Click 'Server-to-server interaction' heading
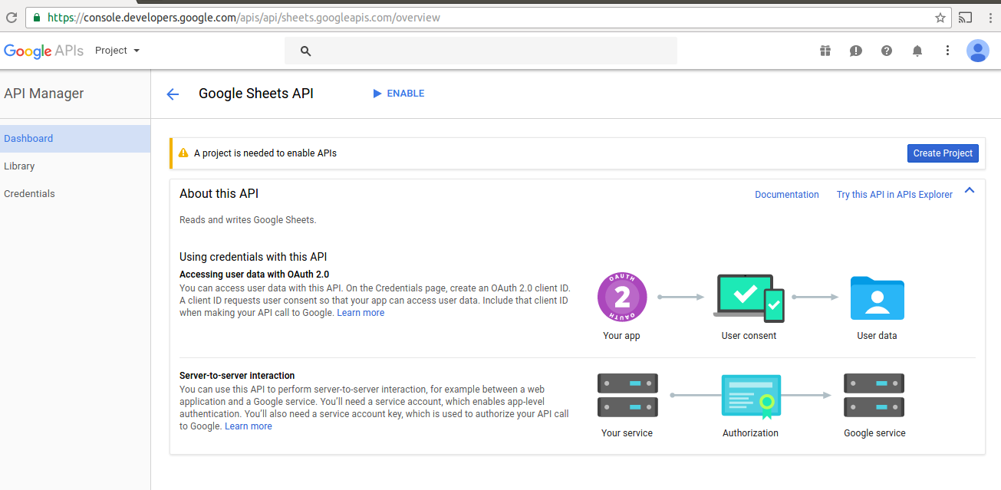This screenshot has width=1001, height=490. [237, 376]
